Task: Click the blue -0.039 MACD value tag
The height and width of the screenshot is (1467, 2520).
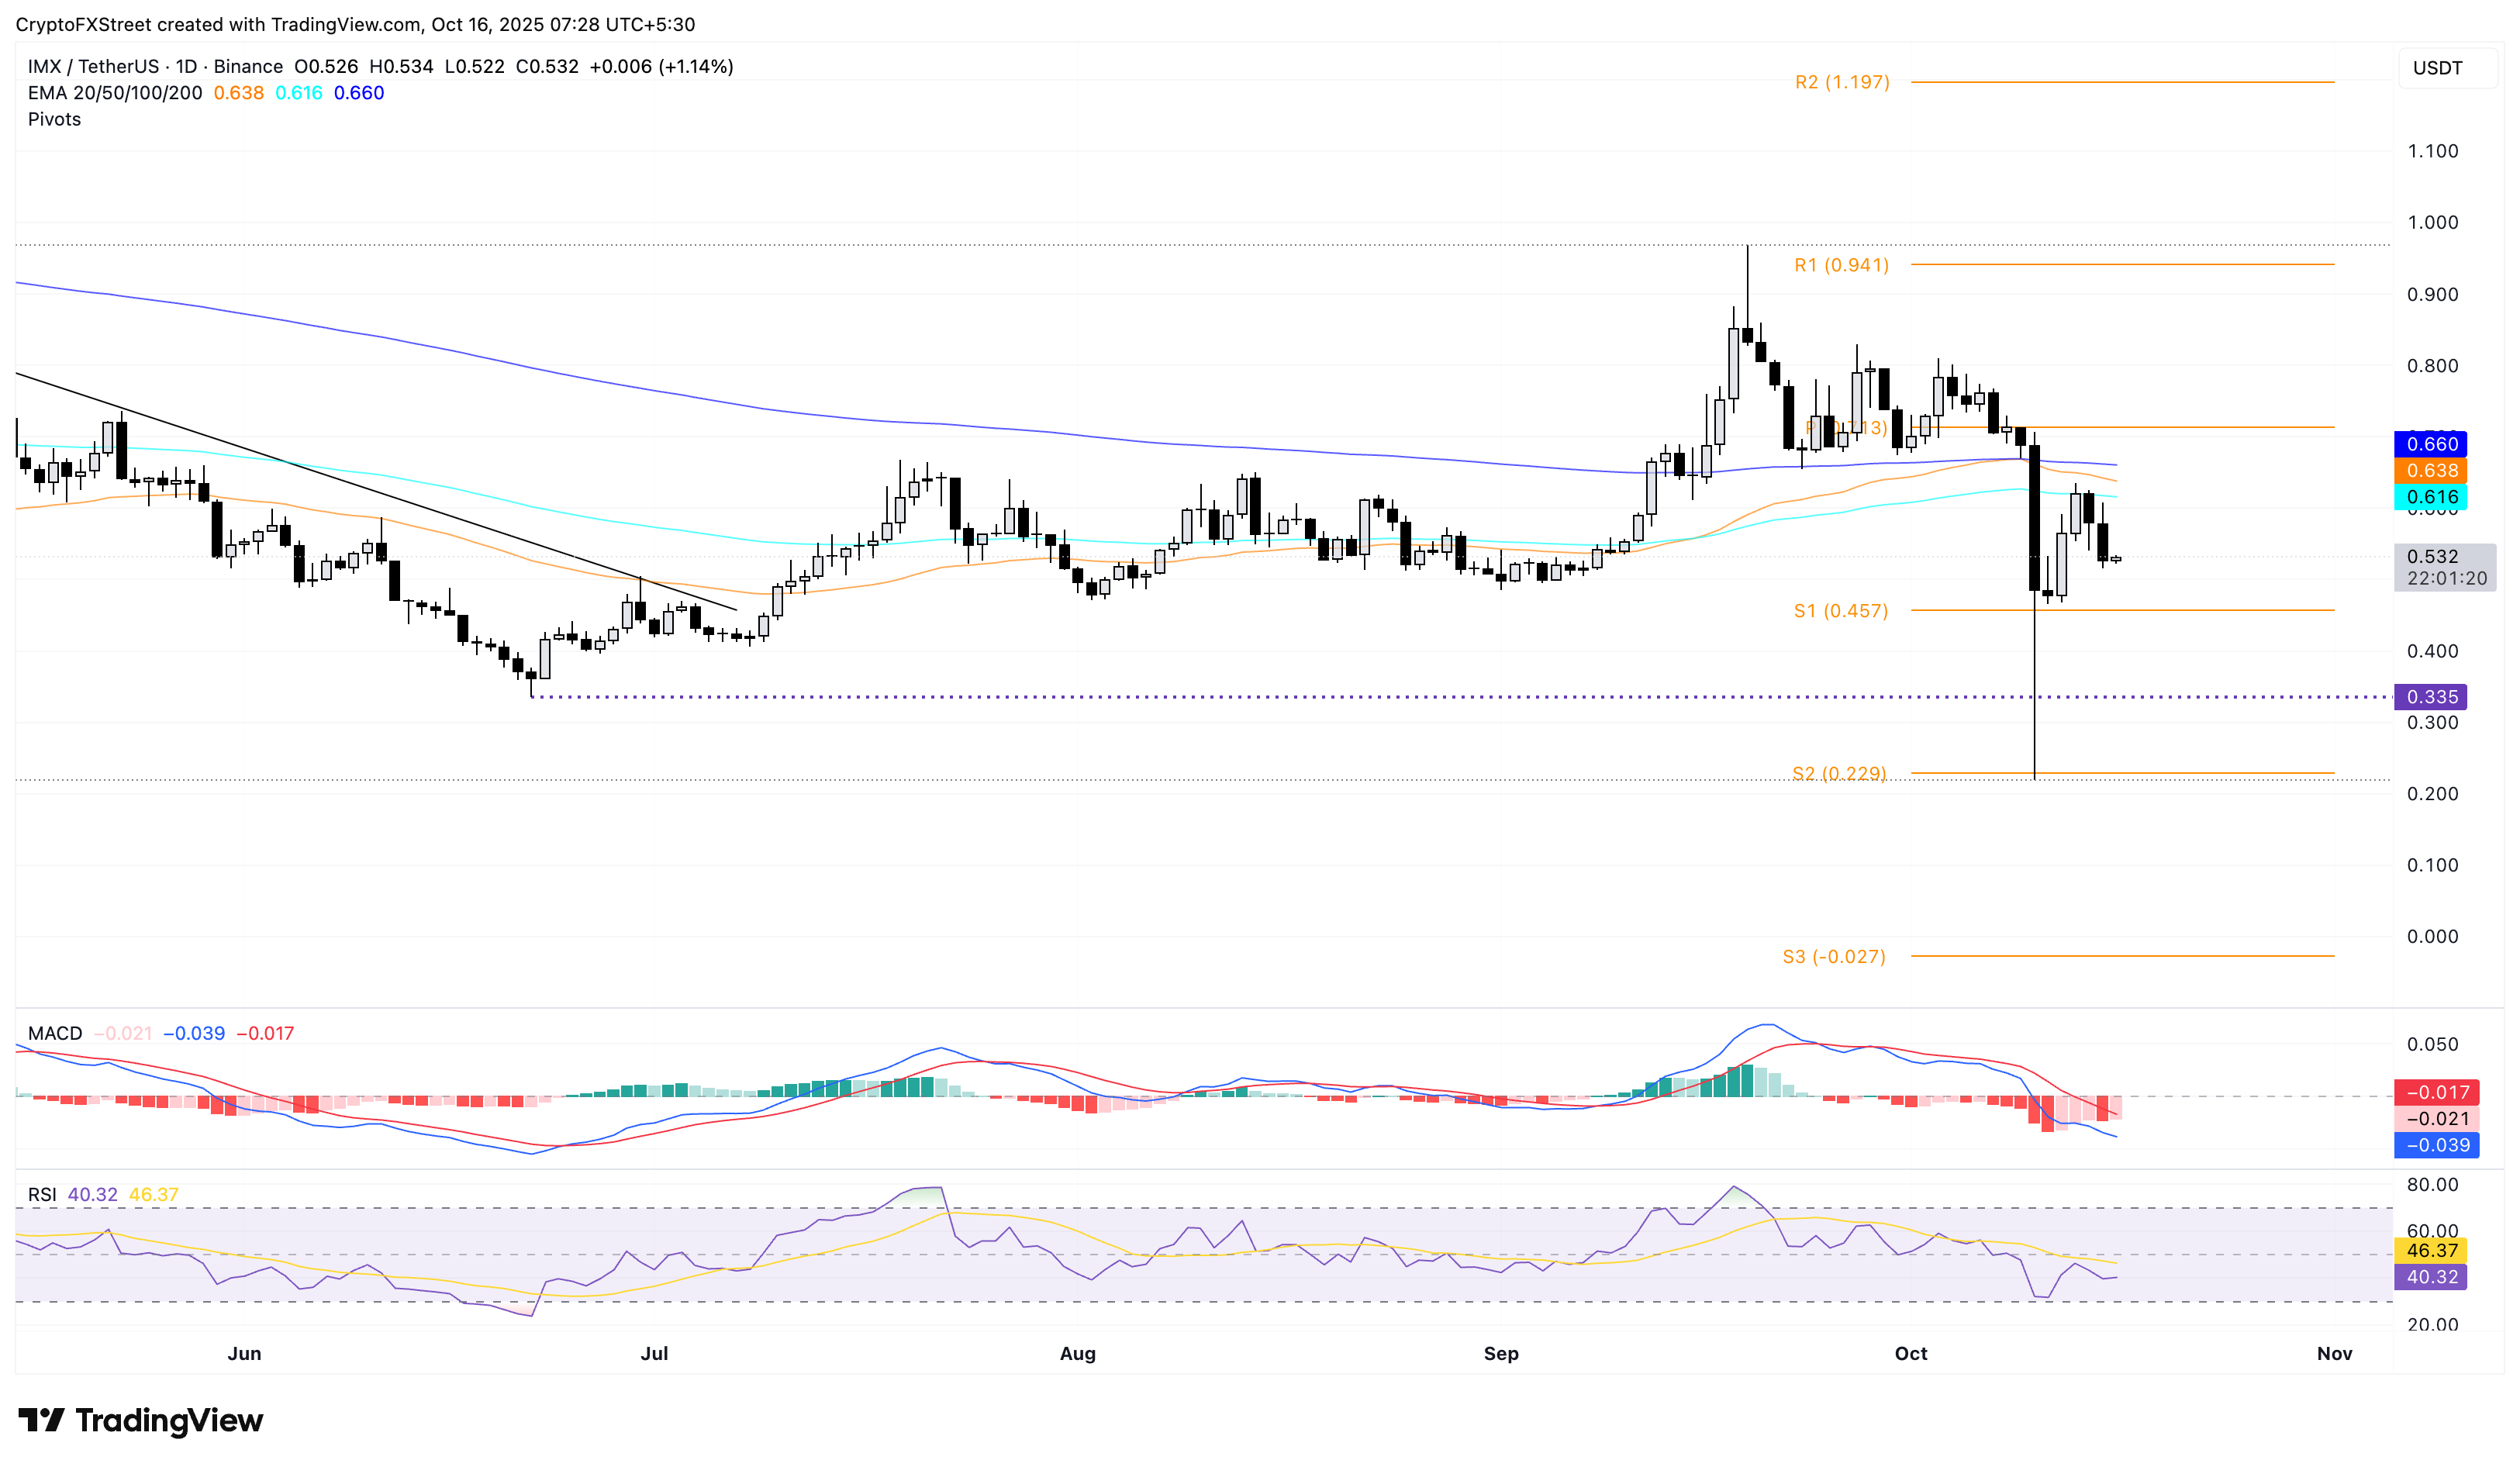Action: 2436,1145
